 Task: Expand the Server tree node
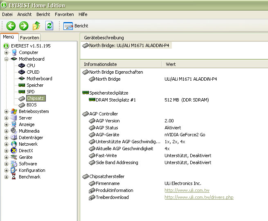pyautogui.click(x=6, y=118)
